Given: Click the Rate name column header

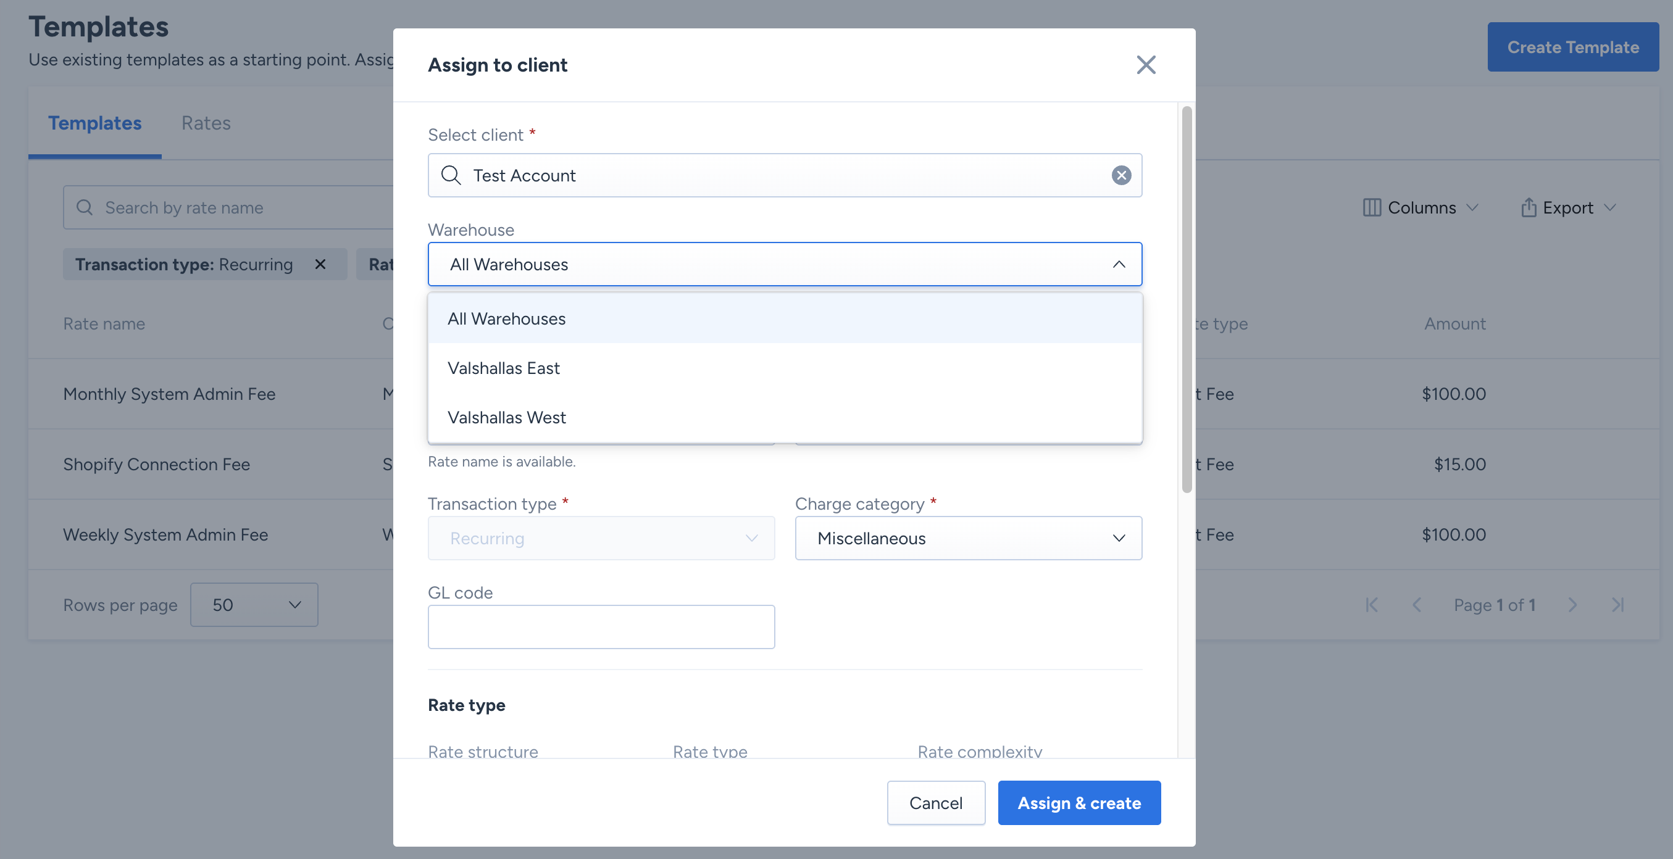Looking at the screenshot, I should [104, 323].
